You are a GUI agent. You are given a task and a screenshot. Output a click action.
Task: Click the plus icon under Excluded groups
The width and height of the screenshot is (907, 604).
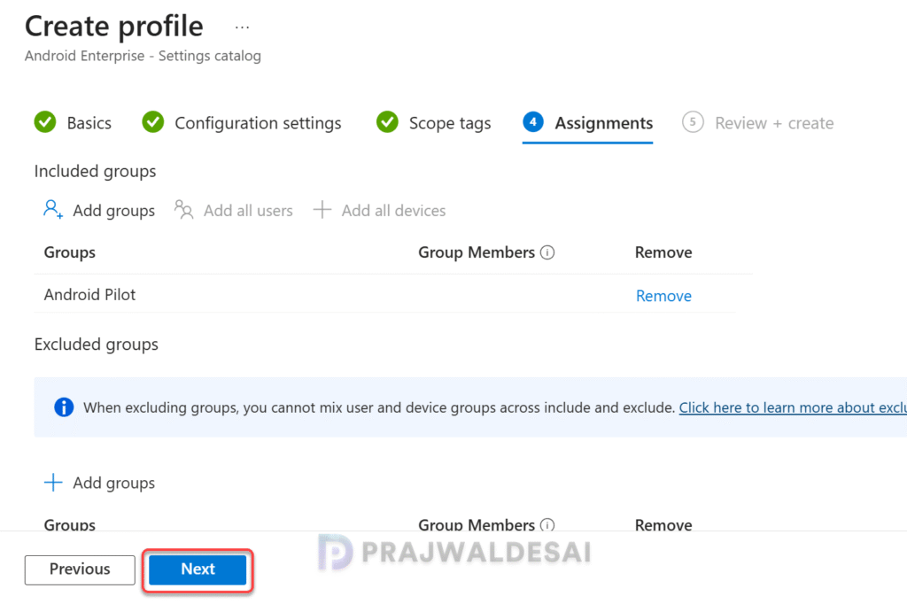coord(53,483)
